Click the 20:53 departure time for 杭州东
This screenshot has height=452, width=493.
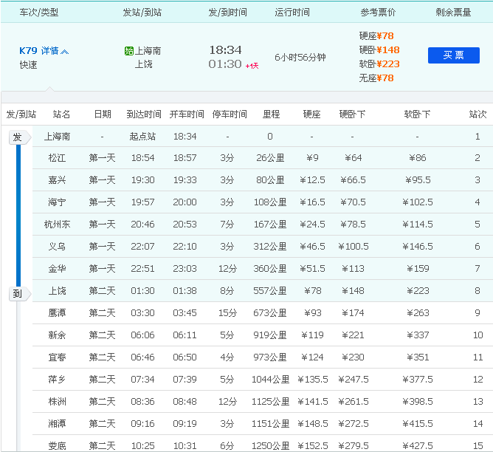[x=185, y=225]
